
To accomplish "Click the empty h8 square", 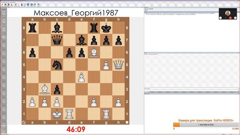I will coord(118,28).
